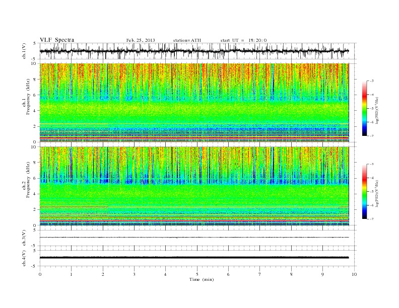
Task: Click the "5" tick on ch.3(V) axis
Action: [x=35, y=230]
